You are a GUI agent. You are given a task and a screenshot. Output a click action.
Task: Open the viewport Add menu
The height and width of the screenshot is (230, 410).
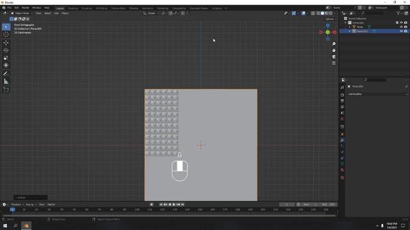56,13
